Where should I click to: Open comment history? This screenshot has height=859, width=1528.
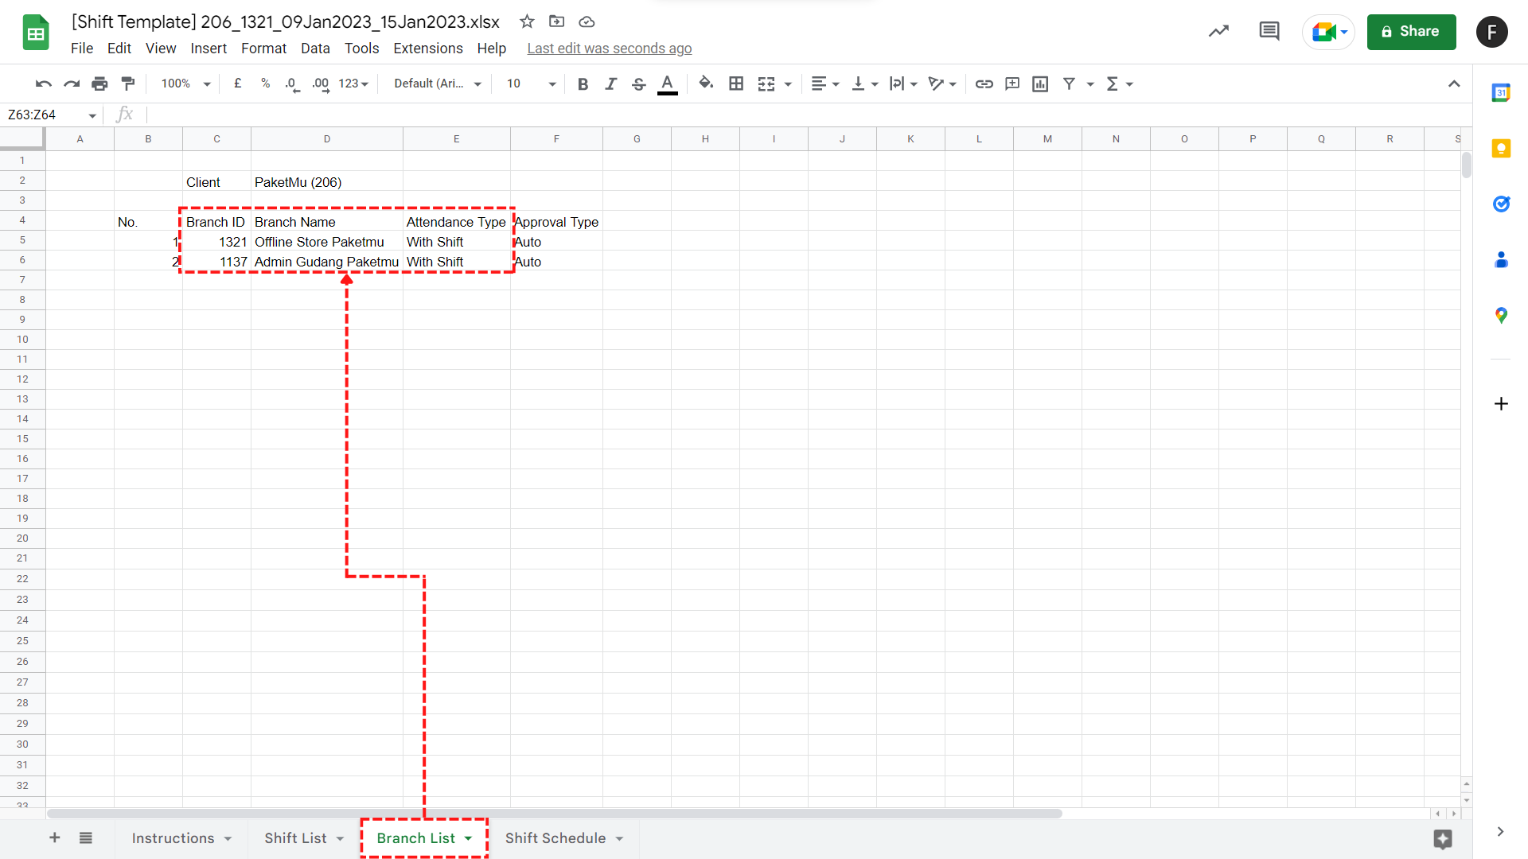(x=1269, y=32)
